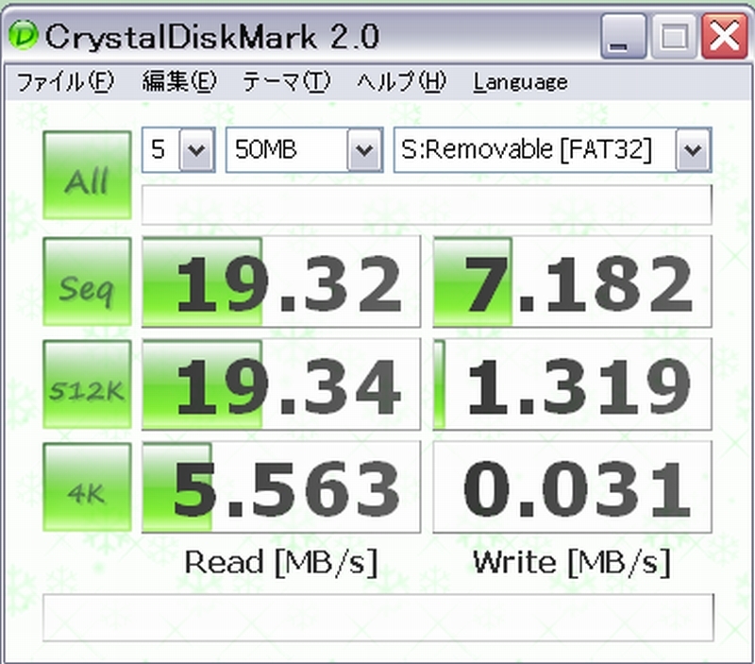The width and height of the screenshot is (755, 664).
Task: Minimize the CrystalDiskMark window
Action: (x=624, y=37)
